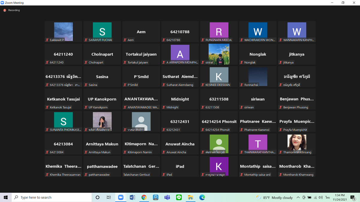Click the red Recording indicator
Screen dimensions: 360x202
click(x=5, y=10)
